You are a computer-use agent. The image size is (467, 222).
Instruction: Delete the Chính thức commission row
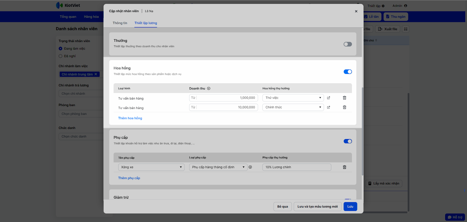344,107
